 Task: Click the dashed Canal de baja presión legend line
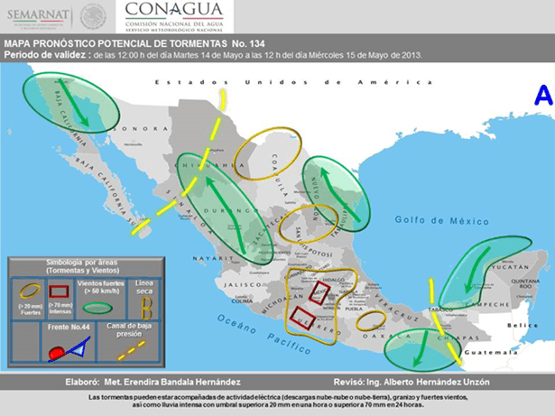[132, 350]
